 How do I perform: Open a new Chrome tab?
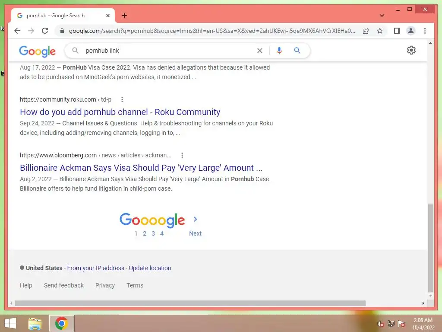124,16
